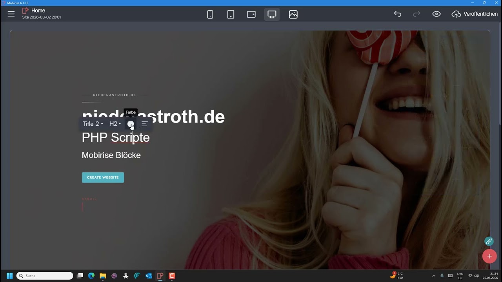Open the Farbe text color picker
502x282 pixels.
point(131,124)
